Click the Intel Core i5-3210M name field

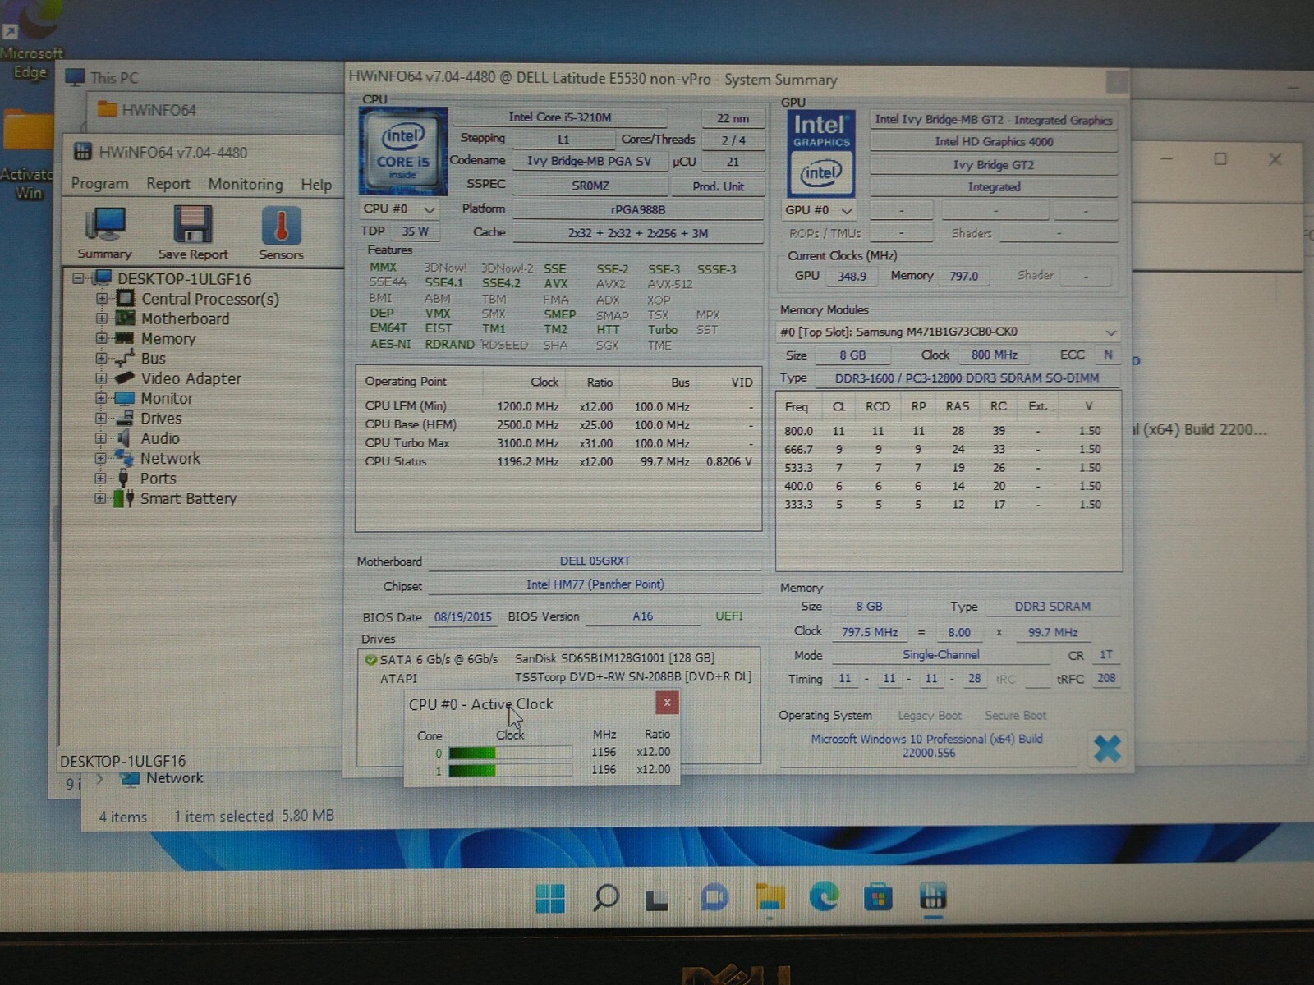click(x=560, y=117)
